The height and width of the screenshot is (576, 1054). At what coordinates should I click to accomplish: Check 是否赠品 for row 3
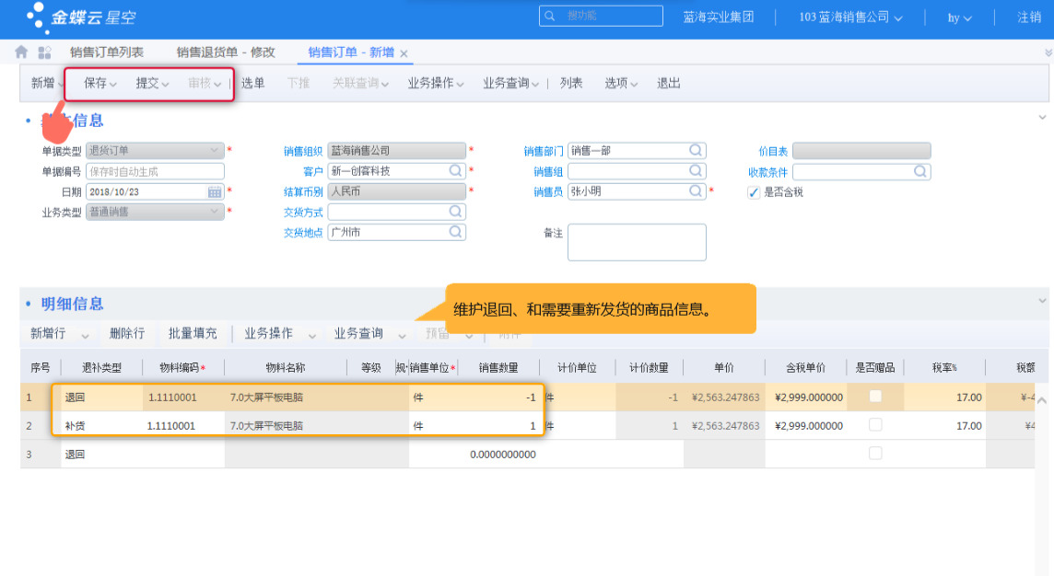tap(875, 453)
